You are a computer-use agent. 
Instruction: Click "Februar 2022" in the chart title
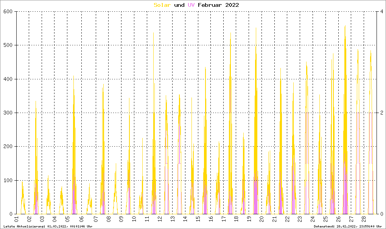(218, 5)
